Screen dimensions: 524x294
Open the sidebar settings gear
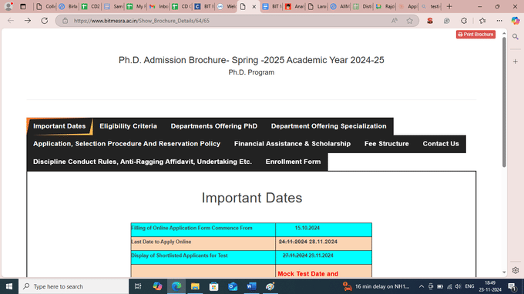[x=516, y=270]
